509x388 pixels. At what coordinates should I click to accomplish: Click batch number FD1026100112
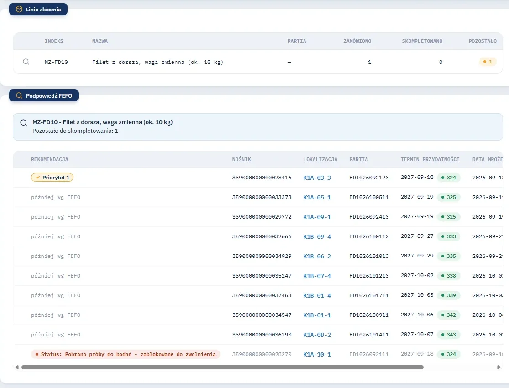tap(369, 236)
